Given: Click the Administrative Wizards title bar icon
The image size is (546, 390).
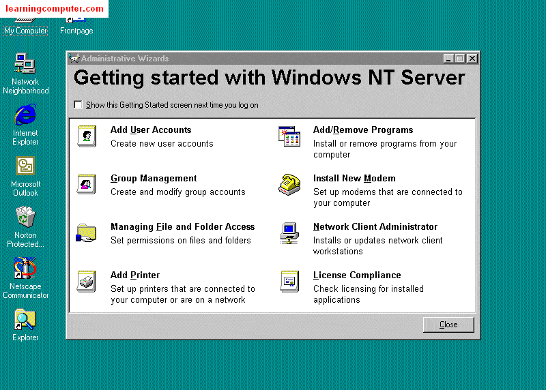Looking at the screenshot, I should click(x=74, y=58).
